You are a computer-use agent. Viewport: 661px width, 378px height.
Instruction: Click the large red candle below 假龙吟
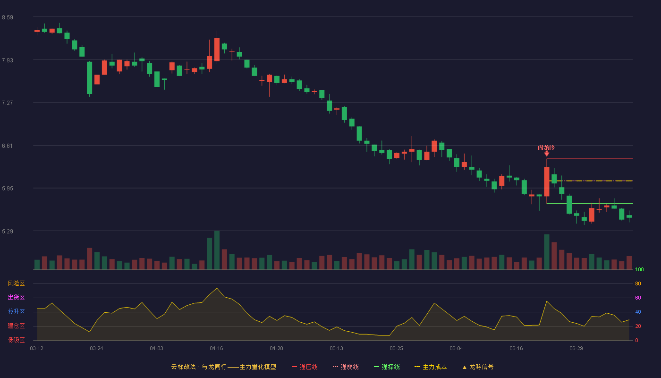coord(547,181)
